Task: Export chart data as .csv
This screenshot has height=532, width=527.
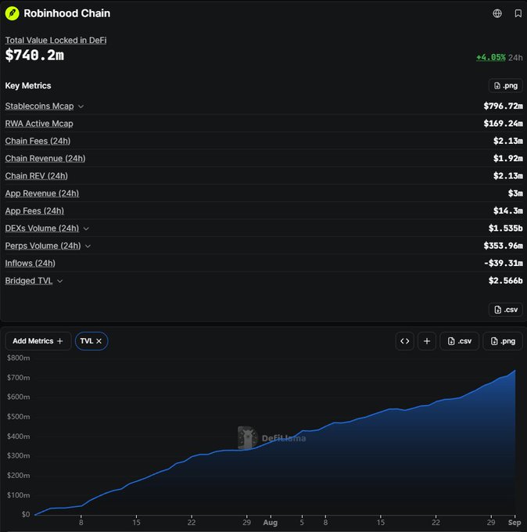Action: point(460,341)
